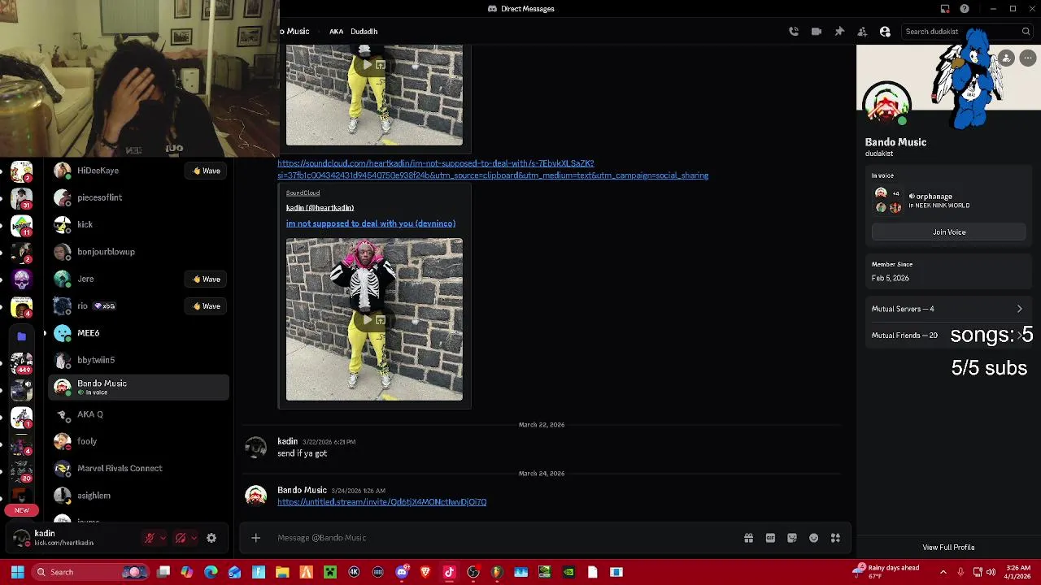The image size is (1041, 585).
Task: Open DM with AKA Q
Action: coord(139,414)
